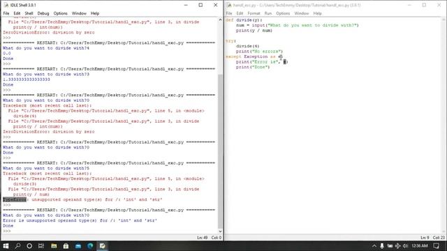447x251 pixels.
Task: Click the battery tray icon
Action: 390,246
